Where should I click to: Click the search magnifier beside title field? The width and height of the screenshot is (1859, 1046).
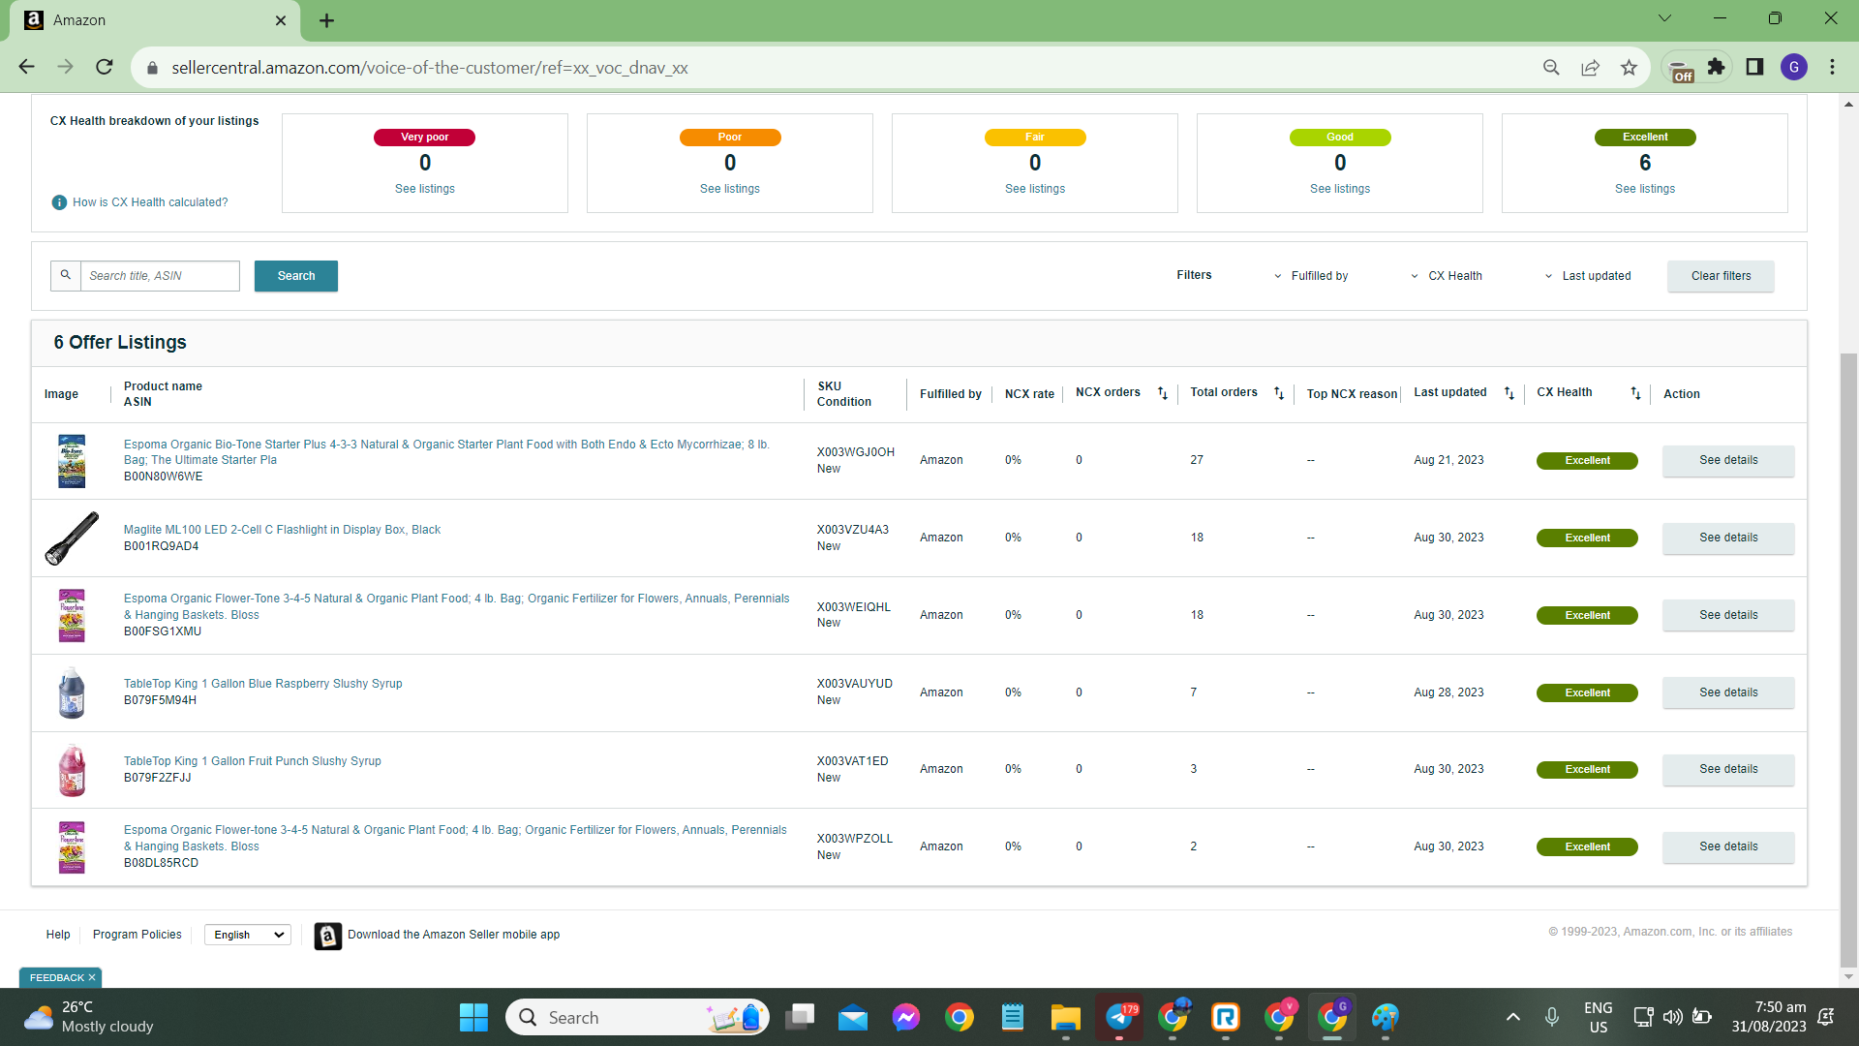coord(66,275)
